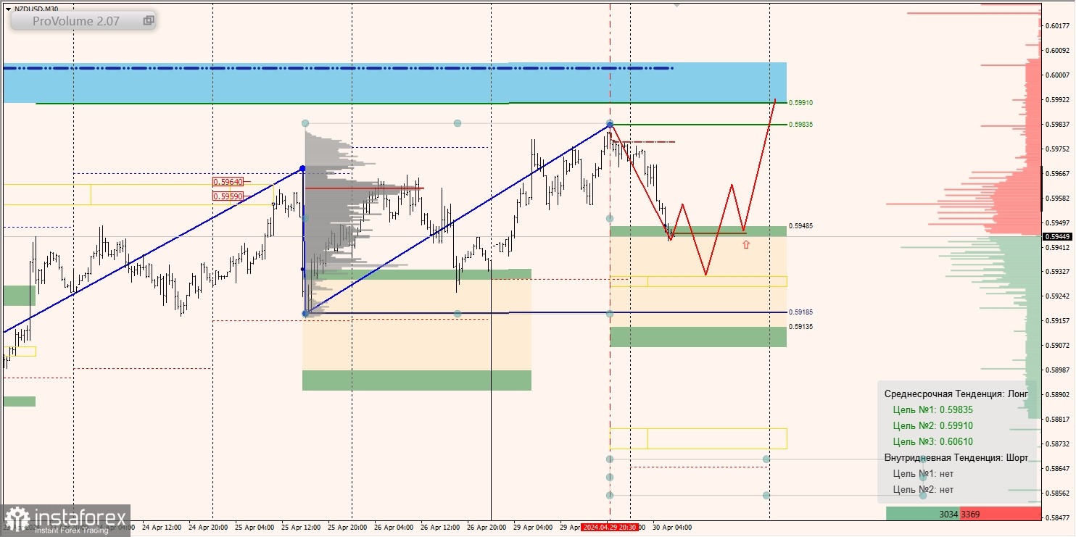Click the small red up-arrow signal icon
The image size is (1076, 537).
pyautogui.click(x=745, y=245)
